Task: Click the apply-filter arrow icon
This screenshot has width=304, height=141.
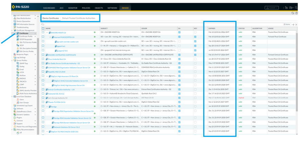Action: pos(293,25)
